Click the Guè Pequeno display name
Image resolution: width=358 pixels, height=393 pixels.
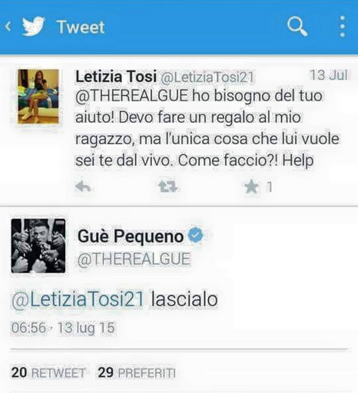[x=131, y=236]
